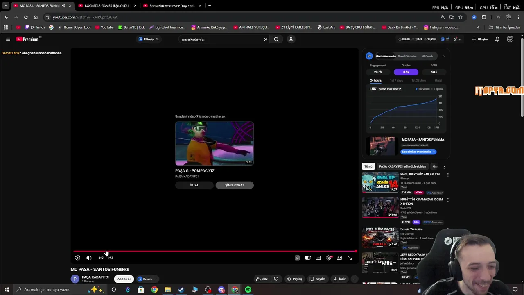Viewport: 524px width, 295px height.
Task: Switch to AI Coach tab
Action: (x=427, y=56)
